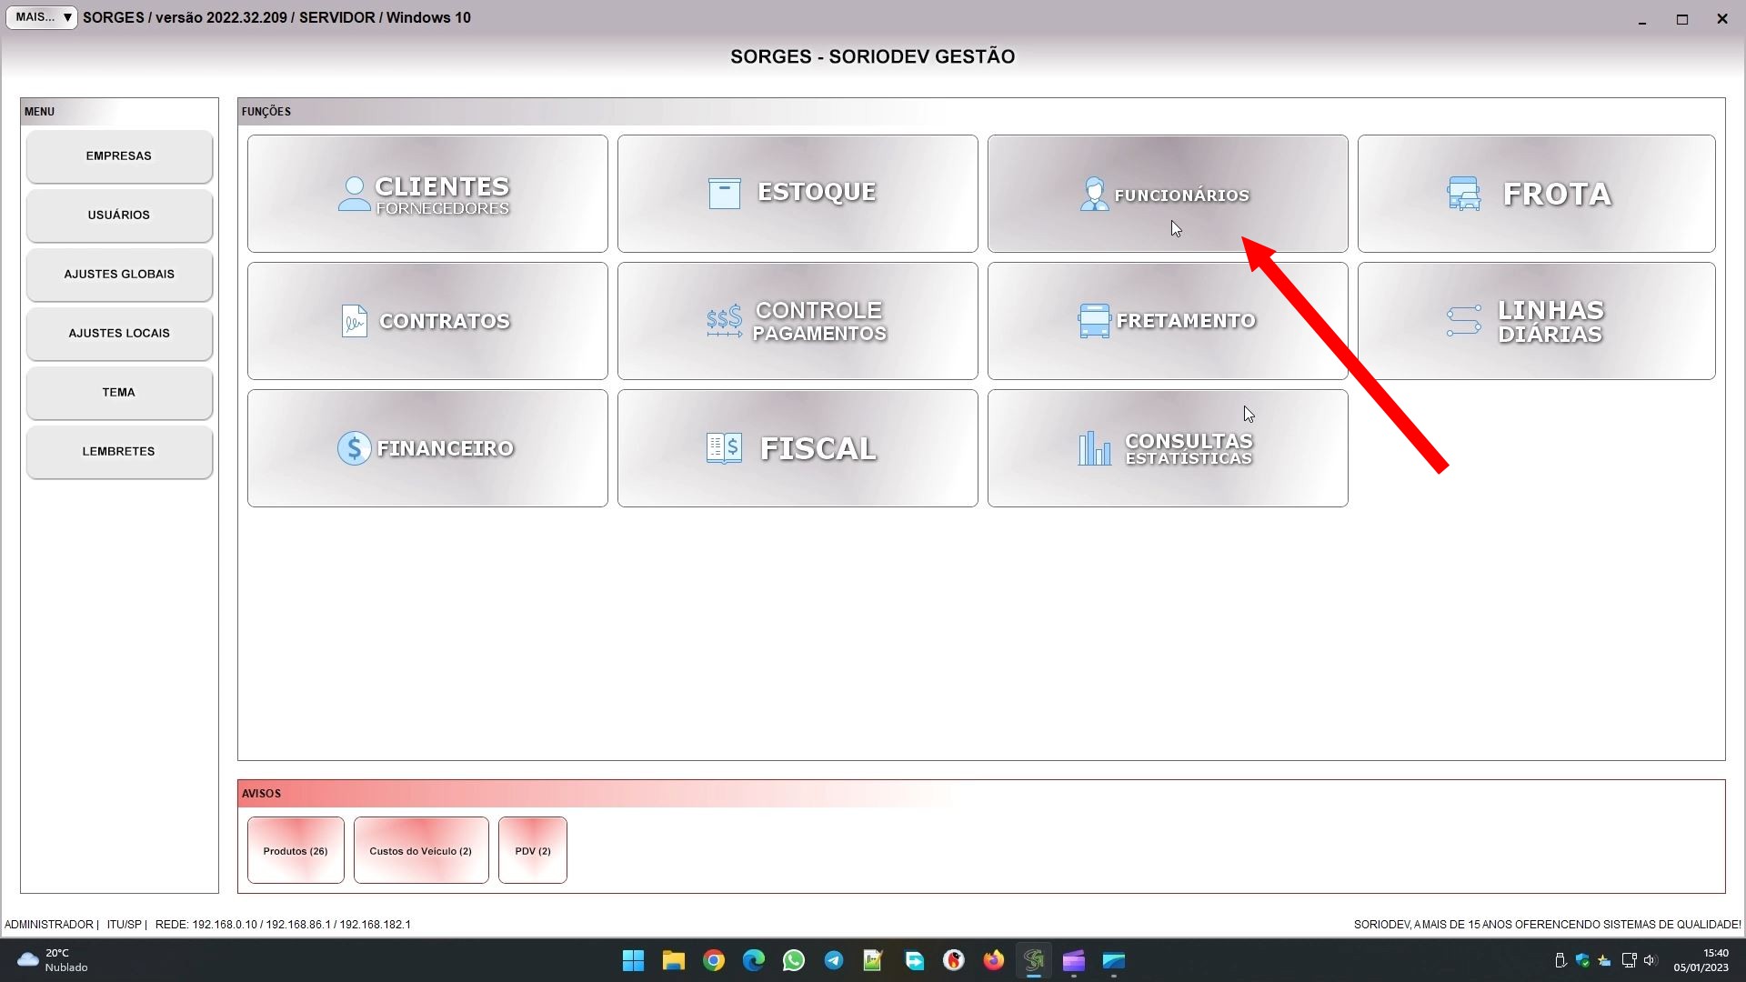Click the network display tray icon

point(1629,960)
